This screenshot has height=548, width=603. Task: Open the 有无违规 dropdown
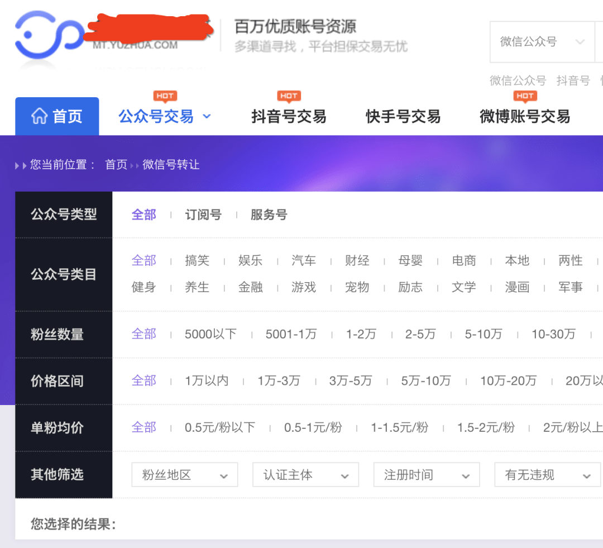click(548, 475)
